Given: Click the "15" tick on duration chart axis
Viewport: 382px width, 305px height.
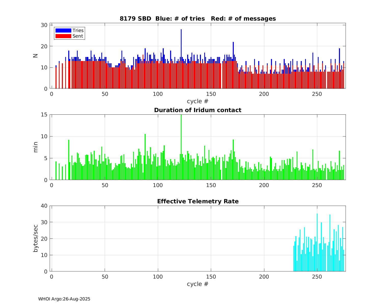Looking at the screenshot, I should [44, 115].
